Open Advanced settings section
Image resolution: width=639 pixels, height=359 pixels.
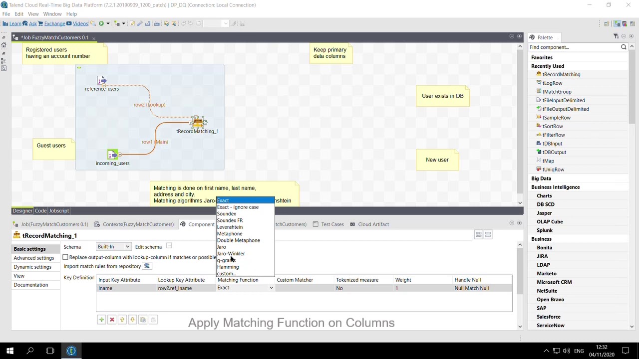point(34,258)
